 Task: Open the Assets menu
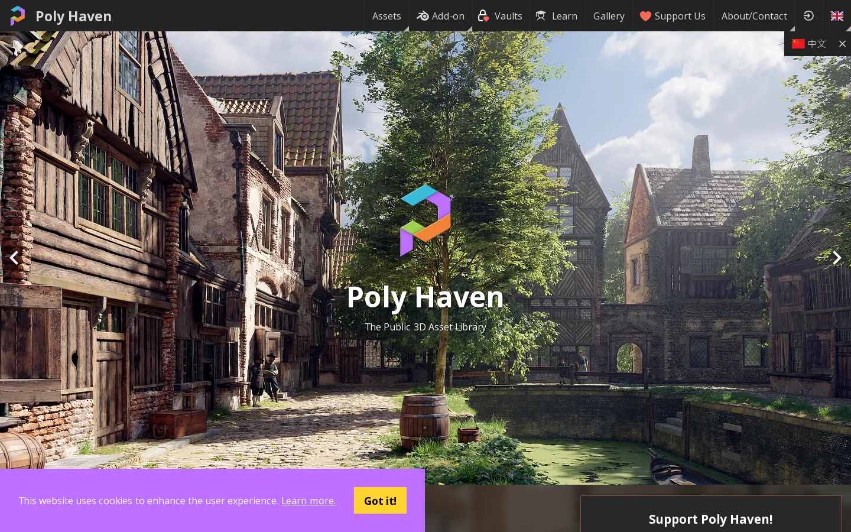[386, 16]
